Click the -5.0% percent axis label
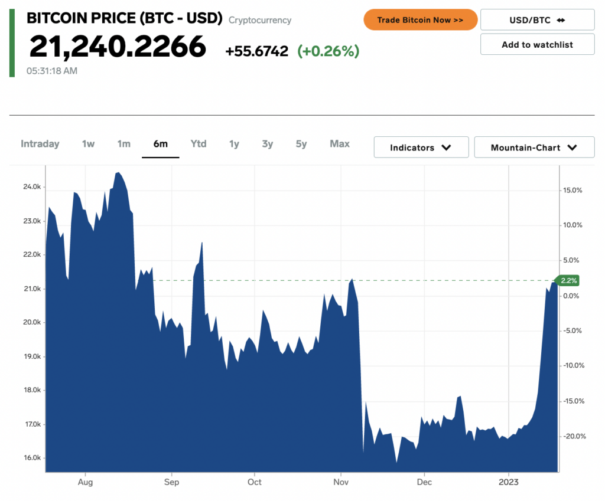Image resolution: width=605 pixels, height=501 pixels. pyautogui.click(x=572, y=331)
